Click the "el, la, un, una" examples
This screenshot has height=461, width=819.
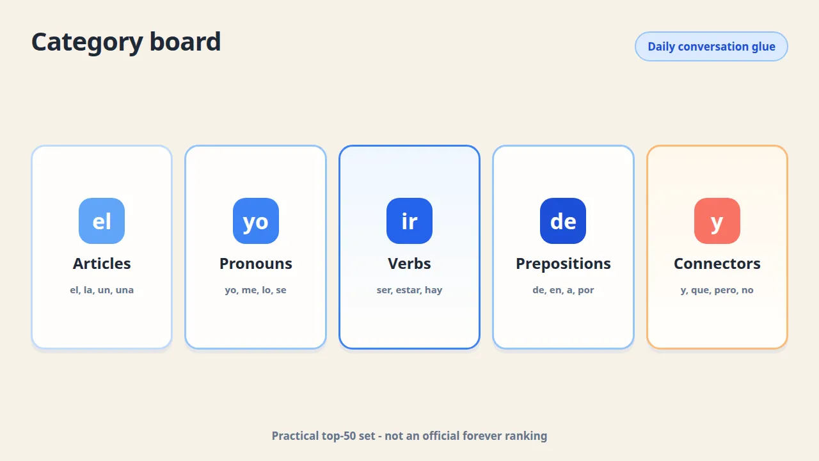[102, 290]
